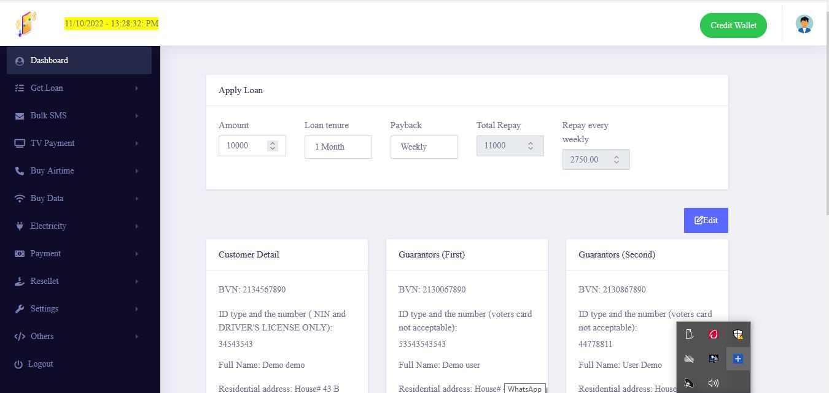
Task: Expand the Electricity submenu arrow
Action: pos(136,226)
